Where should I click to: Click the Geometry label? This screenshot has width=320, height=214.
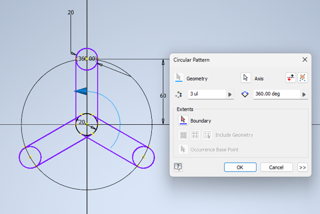[197, 78]
